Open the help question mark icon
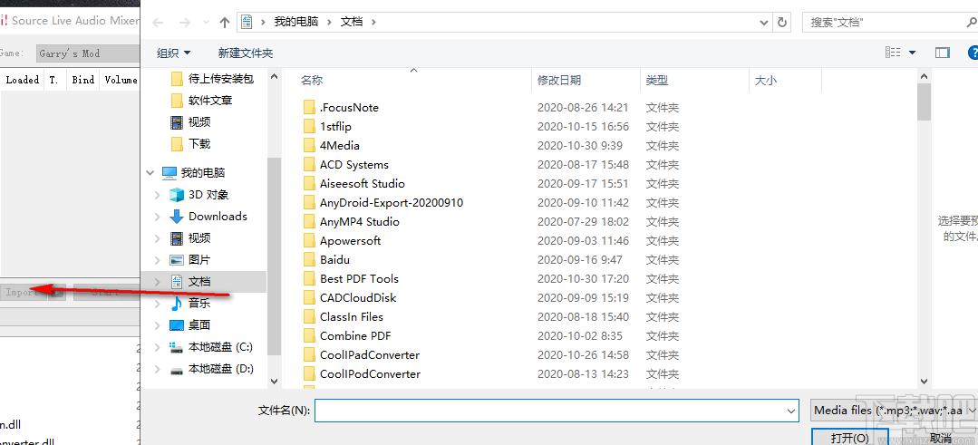This screenshot has width=978, height=445. [973, 53]
